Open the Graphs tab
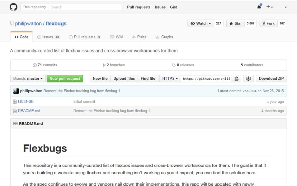Screen dimensions: 297x186 (164, 37)
